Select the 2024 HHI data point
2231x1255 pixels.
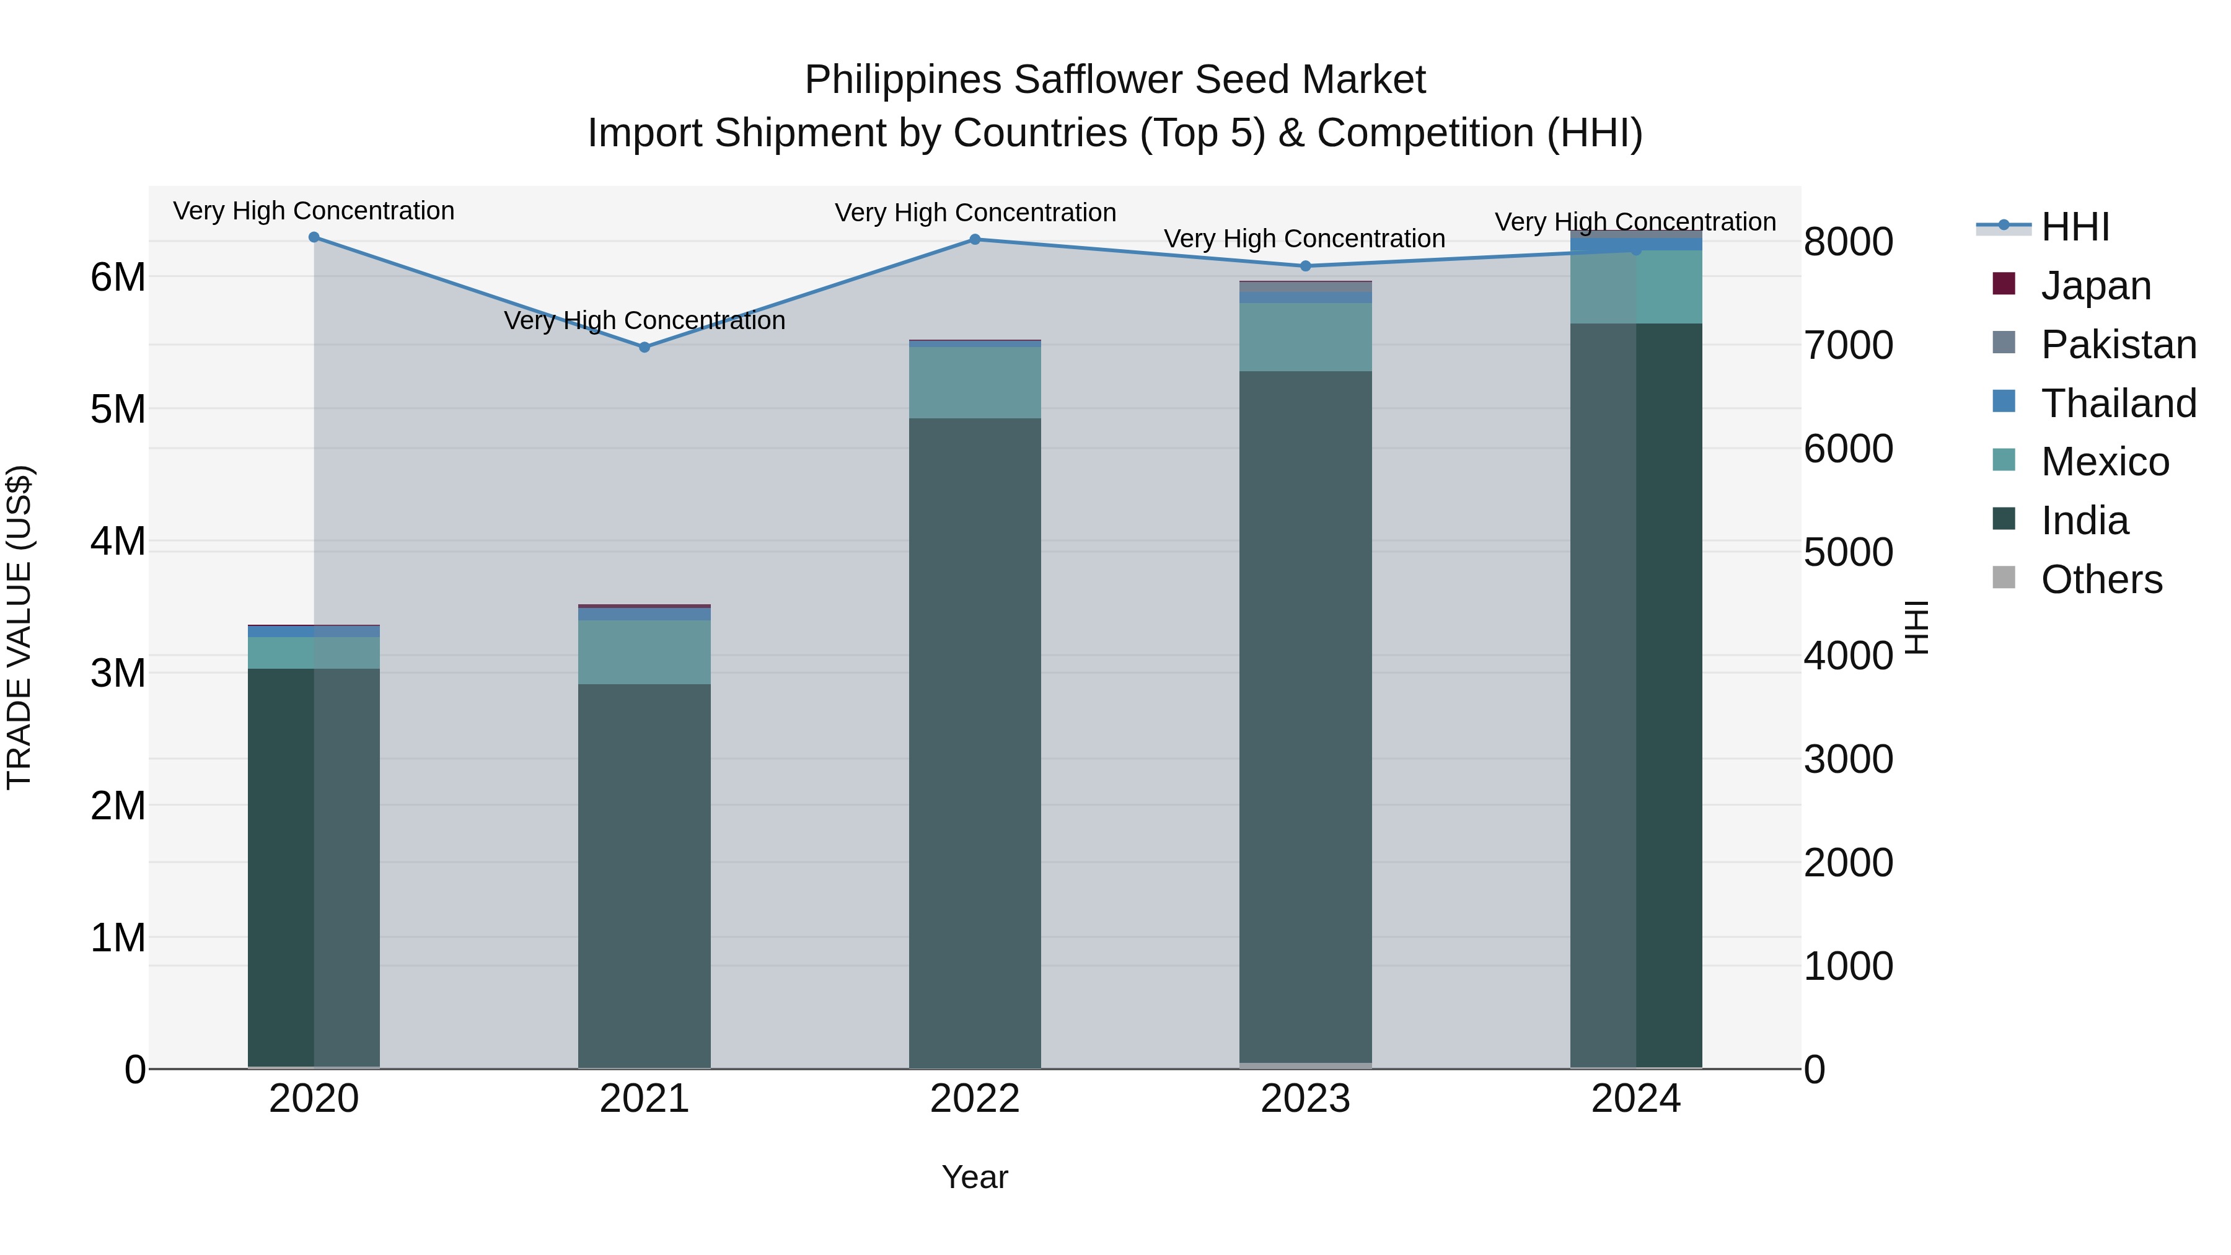point(1636,250)
